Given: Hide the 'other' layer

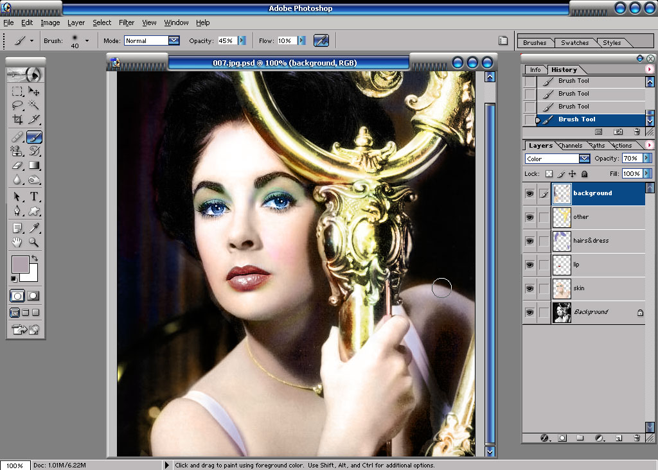Looking at the screenshot, I should coord(529,217).
